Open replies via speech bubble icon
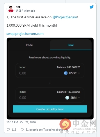 pos(22,130)
